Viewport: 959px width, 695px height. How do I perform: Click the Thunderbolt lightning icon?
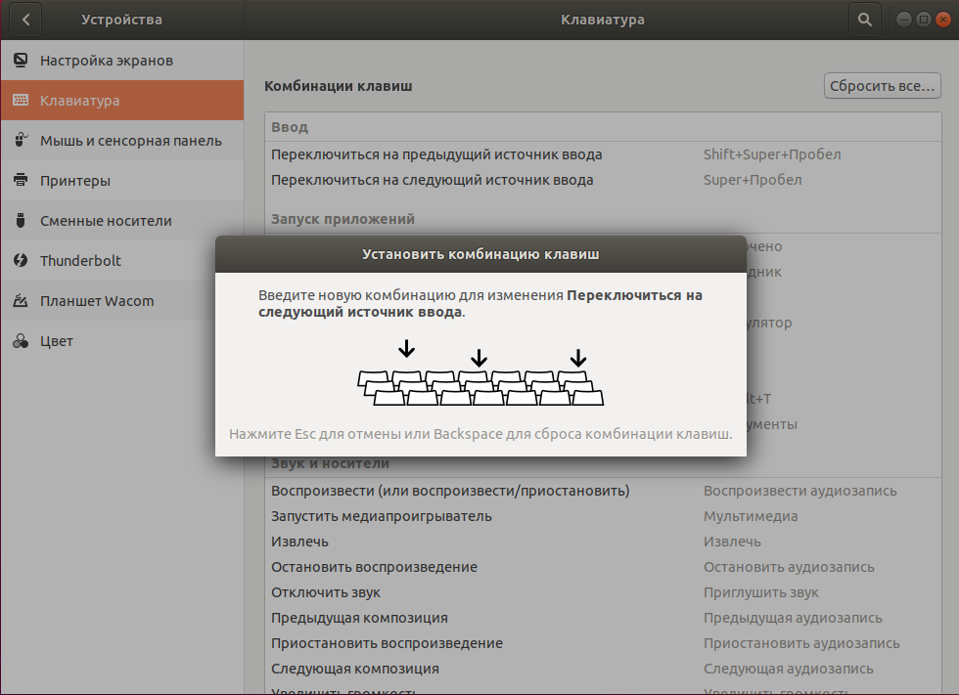coord(21,261)
